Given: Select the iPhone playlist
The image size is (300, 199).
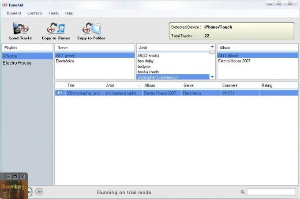Looking at the screenshot, I should click(x=27, y=56).
